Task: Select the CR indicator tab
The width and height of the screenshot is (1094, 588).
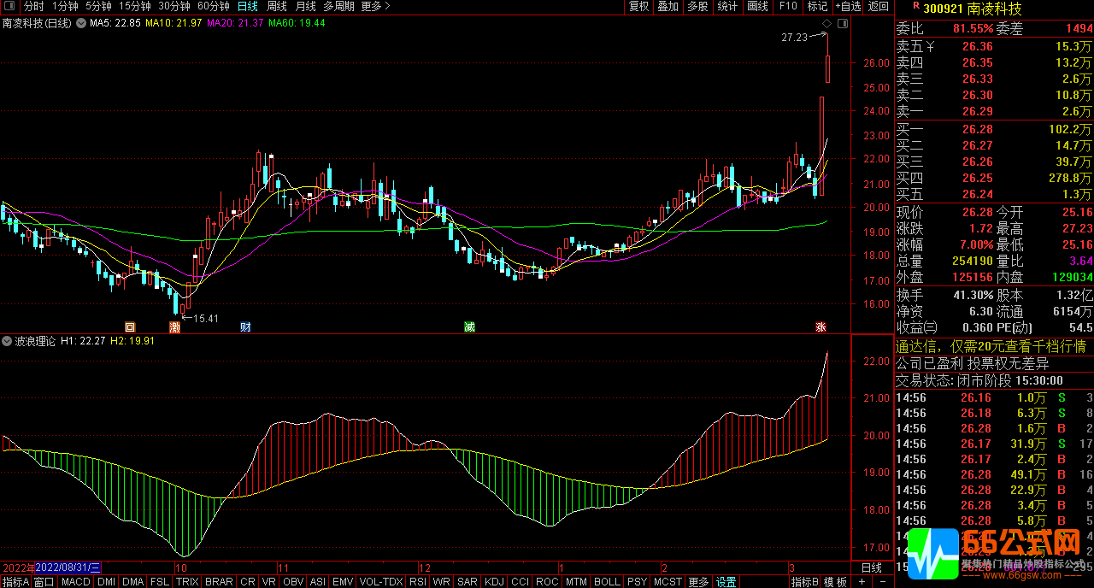Action: coord(248,582)
